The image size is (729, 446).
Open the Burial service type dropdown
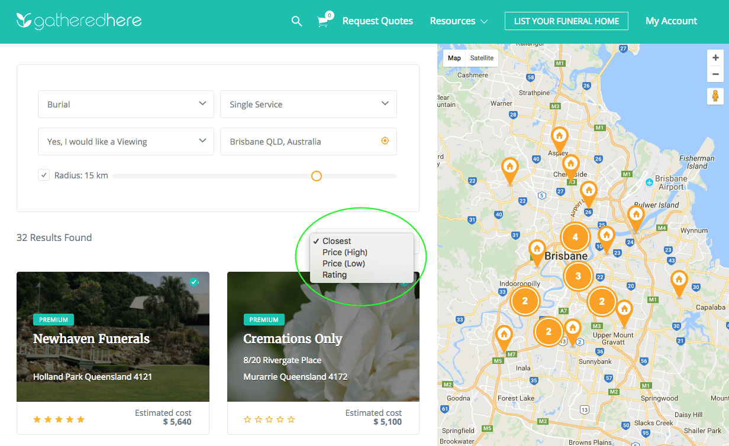point(126,104)
